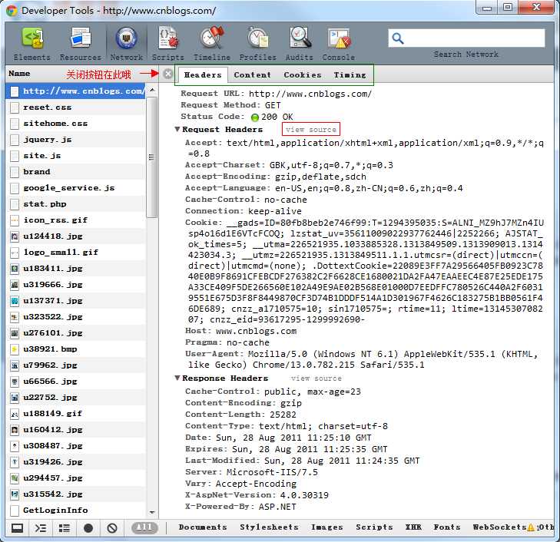
Task: Select u183411.jpg request
Action: (76, 269)
